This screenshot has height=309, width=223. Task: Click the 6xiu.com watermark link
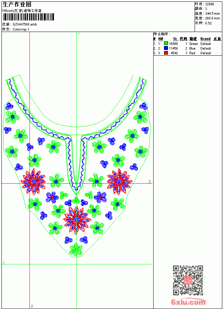(188, 302)
